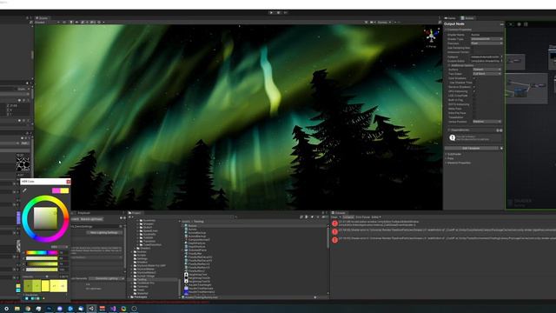Open the Console tab

click(x=338, y=213)
